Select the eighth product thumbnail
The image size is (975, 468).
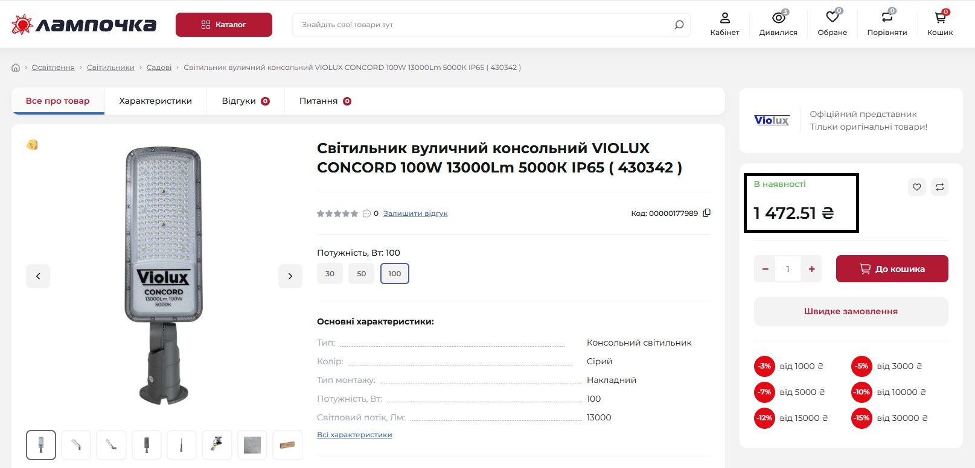[x=287, y=445]
